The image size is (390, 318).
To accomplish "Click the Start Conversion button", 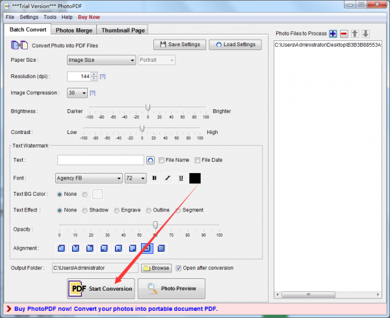I will (102, 288).
